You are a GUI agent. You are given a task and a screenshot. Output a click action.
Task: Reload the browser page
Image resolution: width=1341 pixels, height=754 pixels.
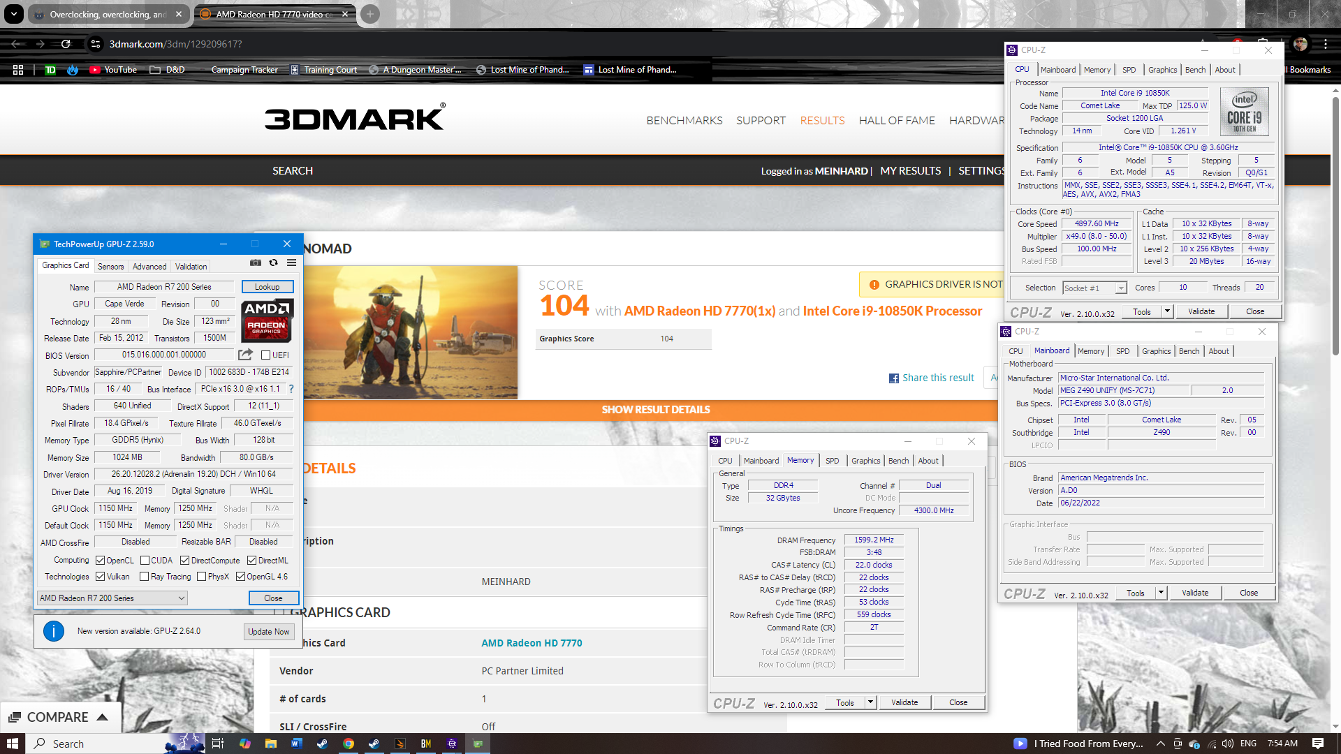click(x=66, y=44)
